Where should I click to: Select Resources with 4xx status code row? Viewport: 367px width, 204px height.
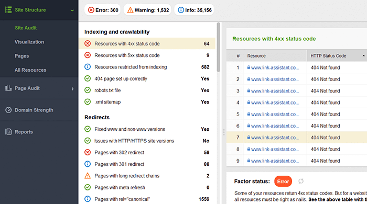click(x=147, y=43)
